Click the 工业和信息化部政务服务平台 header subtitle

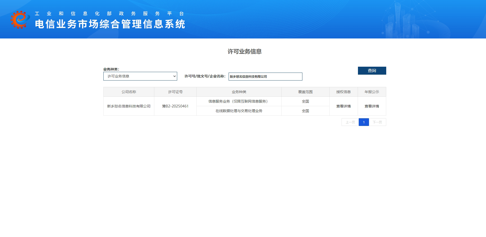tap(110, 14)
